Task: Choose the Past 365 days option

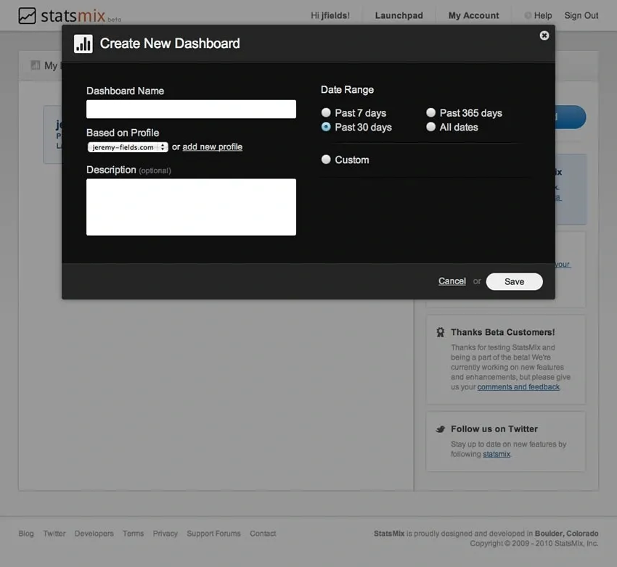Action: click(x=431, y=112)
